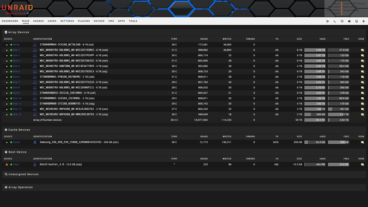
Task: Toggle the green status ball on Disk 8
Action: [x=11, y=87]
